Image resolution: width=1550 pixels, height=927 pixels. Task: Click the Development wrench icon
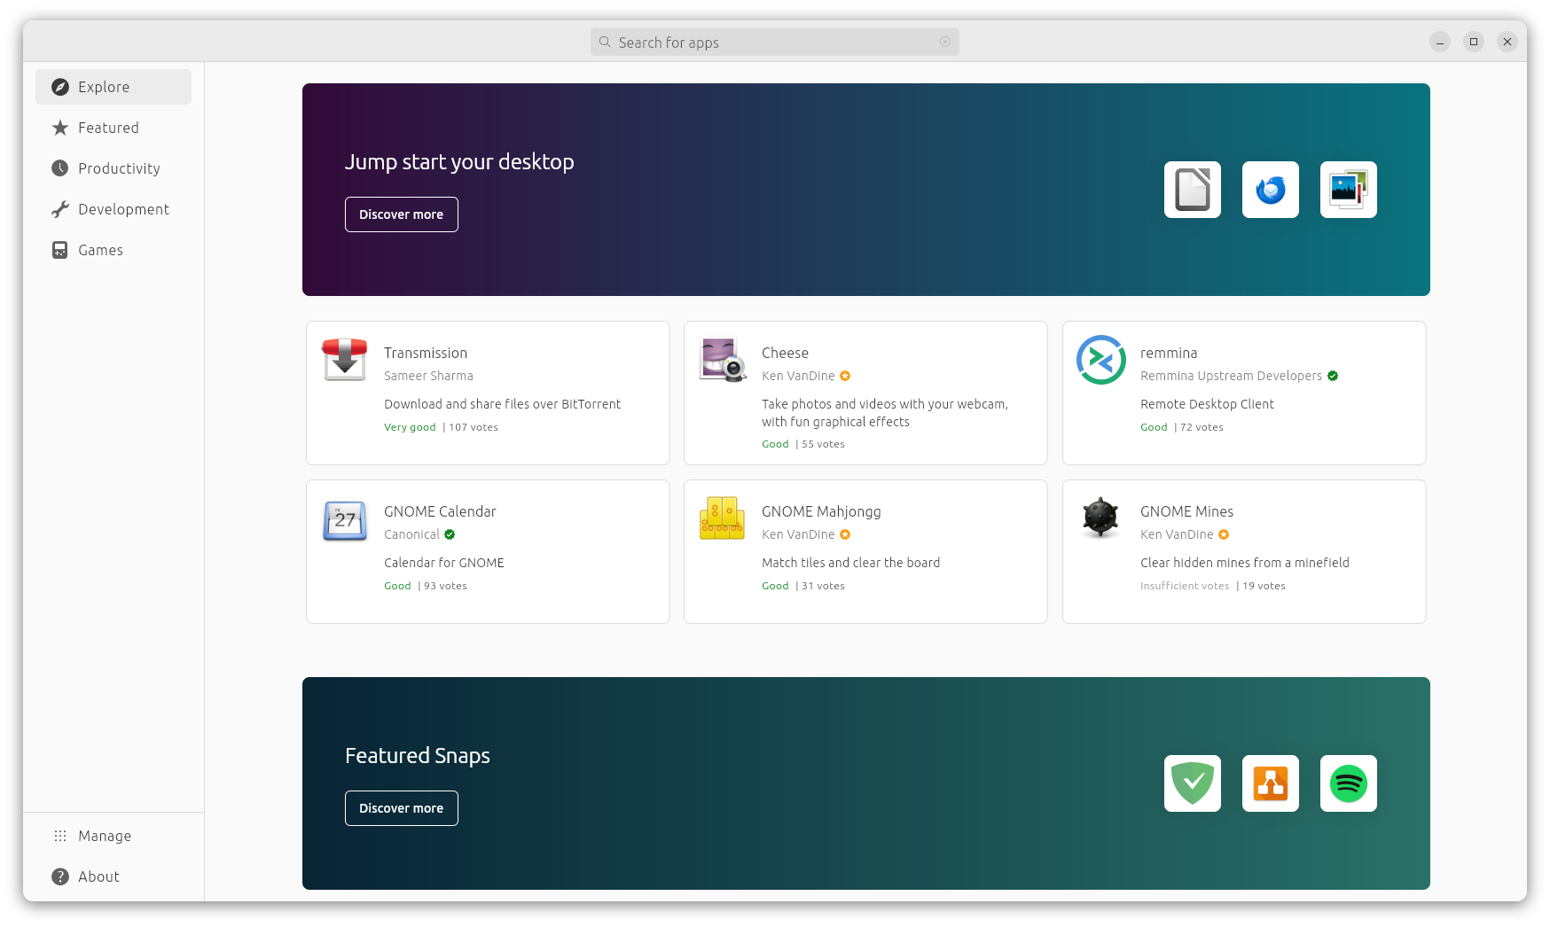click(59, 209)
